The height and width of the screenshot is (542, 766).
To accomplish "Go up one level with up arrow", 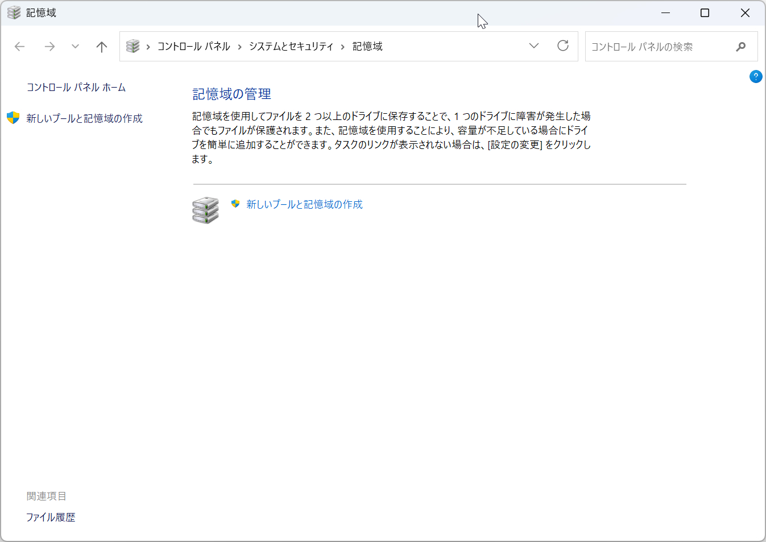I will pos(102,47).
